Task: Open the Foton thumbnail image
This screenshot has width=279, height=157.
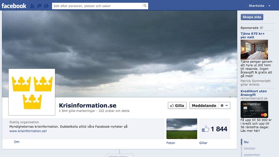Action: (x=182, y=129)
